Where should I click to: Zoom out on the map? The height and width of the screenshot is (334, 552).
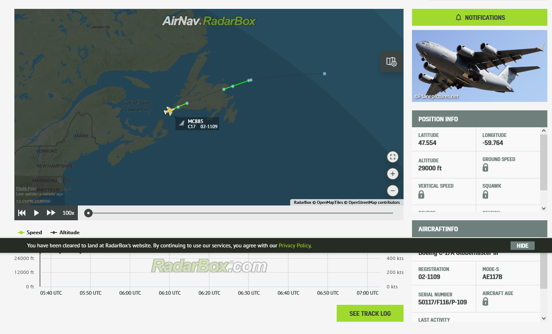393,191
